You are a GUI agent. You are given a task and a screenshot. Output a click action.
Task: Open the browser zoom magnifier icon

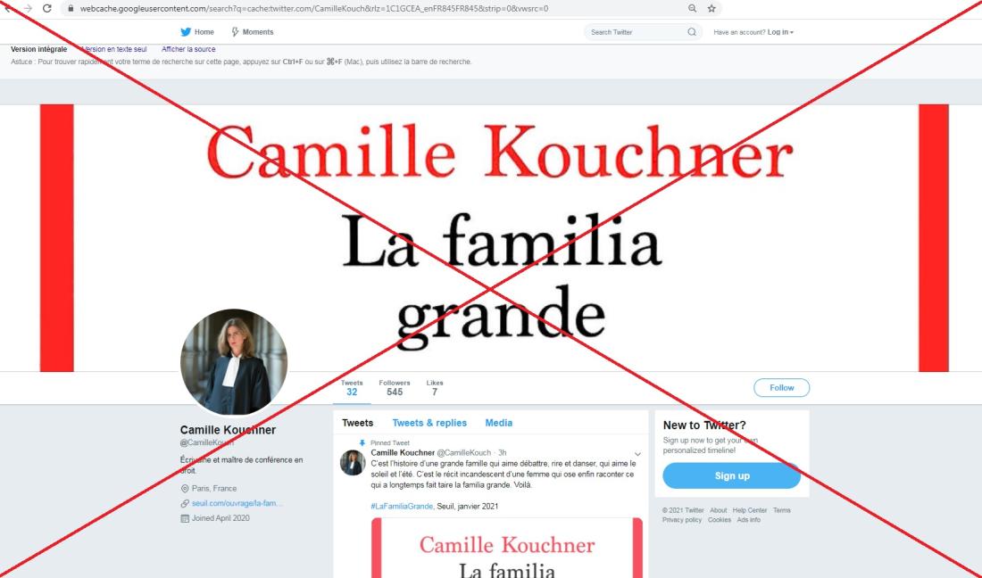pos(692,8)
